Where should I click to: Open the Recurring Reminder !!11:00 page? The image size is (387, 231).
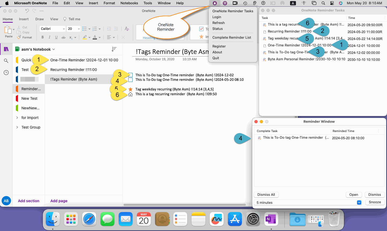point(74,70)
